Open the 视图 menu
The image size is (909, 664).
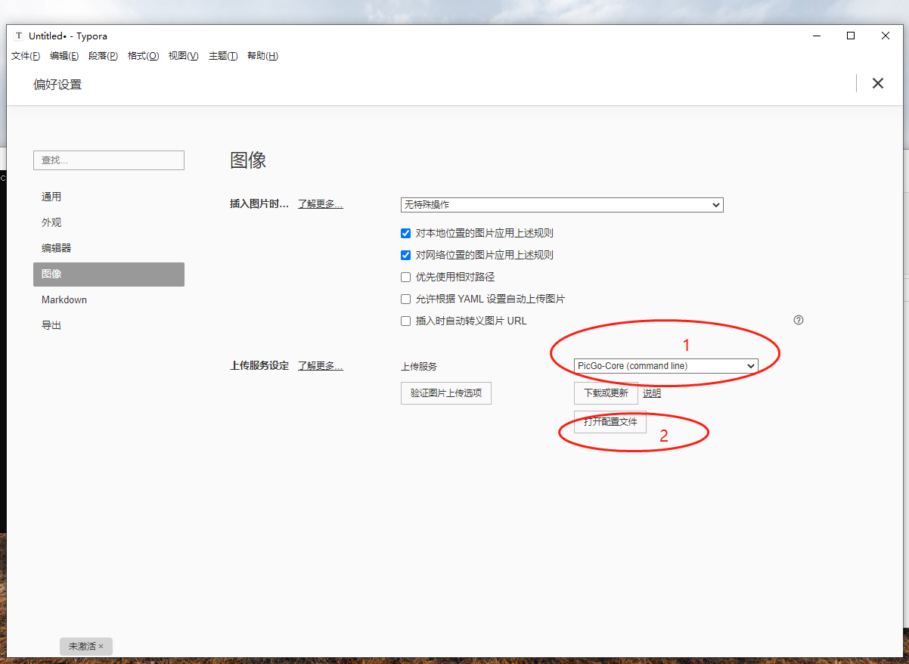pyautogui.click(x=183, y=56)
